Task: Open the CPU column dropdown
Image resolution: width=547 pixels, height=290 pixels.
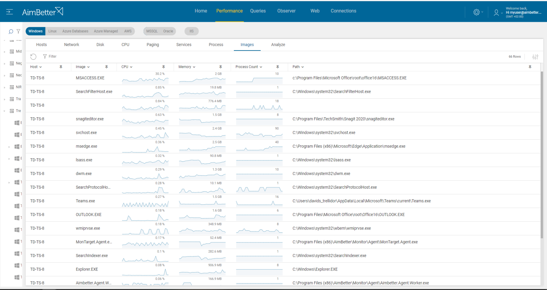Action: coord(131,67)
